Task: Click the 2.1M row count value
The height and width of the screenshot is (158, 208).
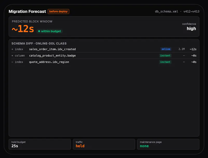Action: coord(181,49)
